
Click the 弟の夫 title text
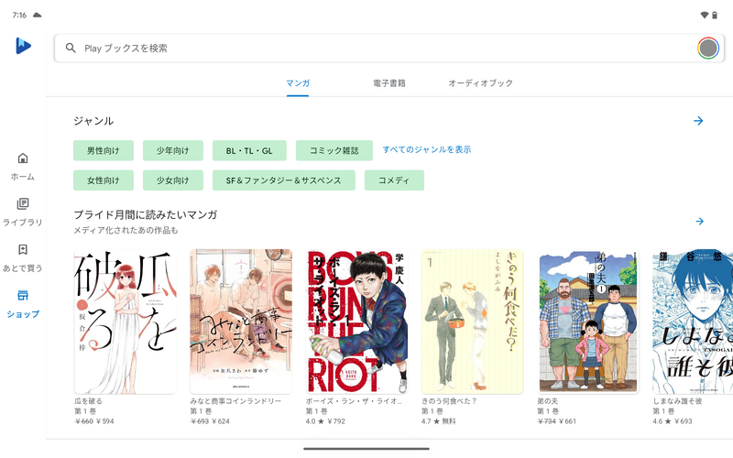tap(547, 401)
